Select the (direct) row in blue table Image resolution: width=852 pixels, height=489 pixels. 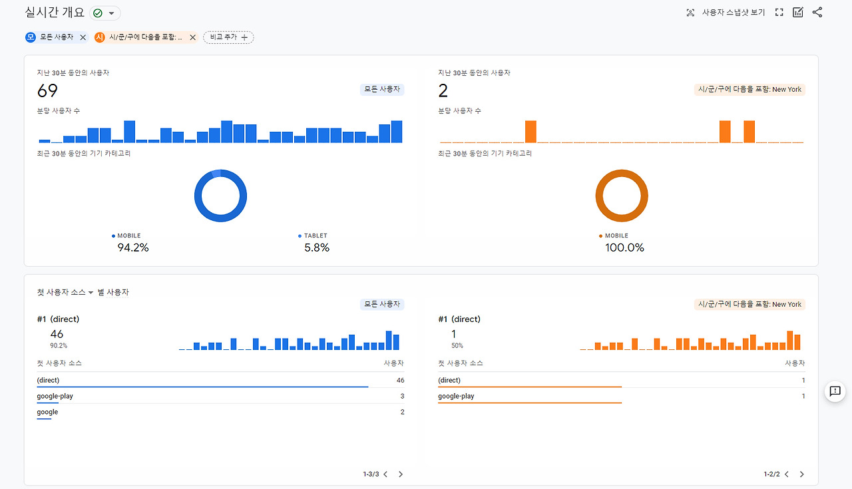[220, 381]
